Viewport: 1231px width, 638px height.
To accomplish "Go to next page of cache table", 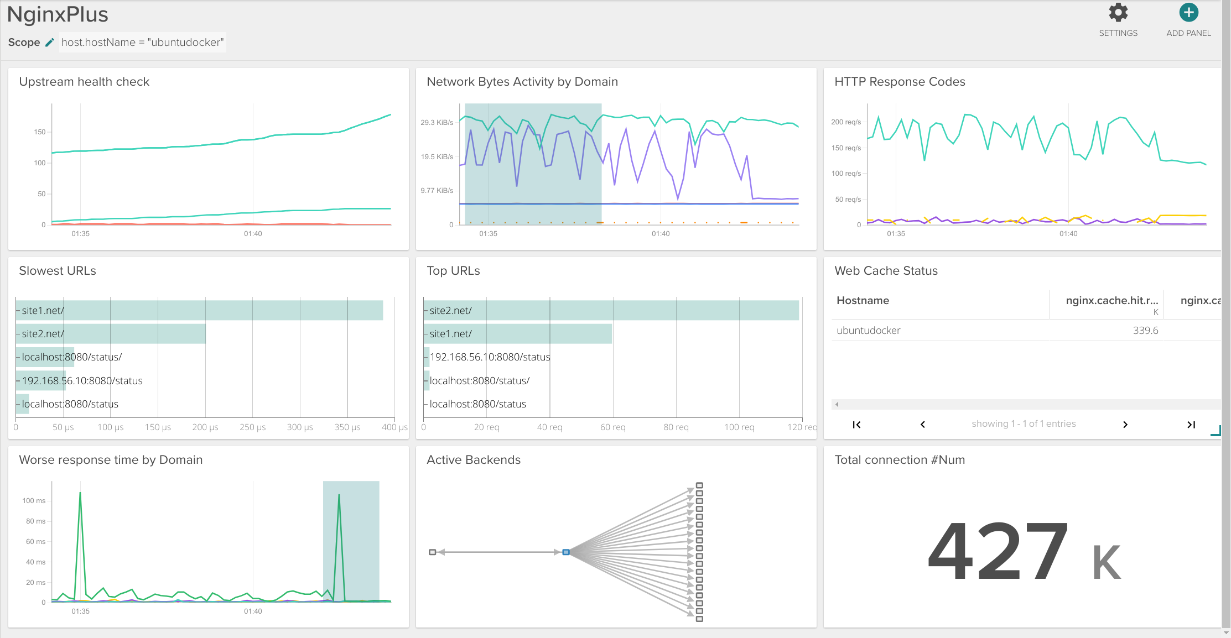I will 1125,425.
